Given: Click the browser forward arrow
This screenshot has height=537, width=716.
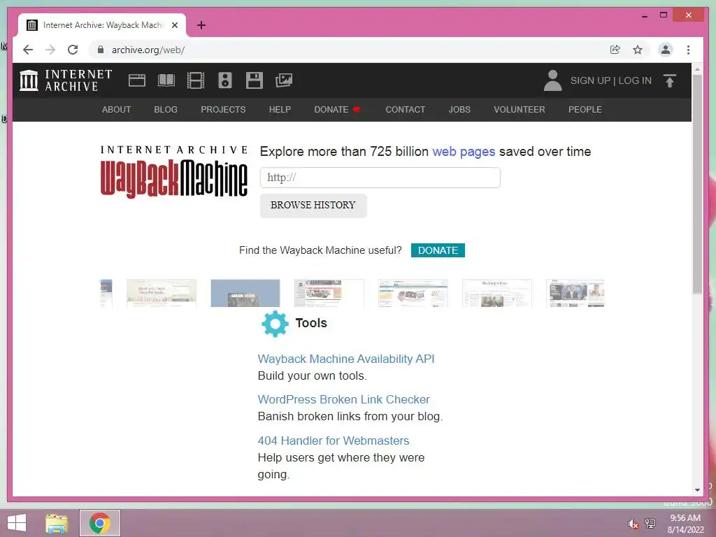Looking at the screenshot, I should click(x=50, y=50).
